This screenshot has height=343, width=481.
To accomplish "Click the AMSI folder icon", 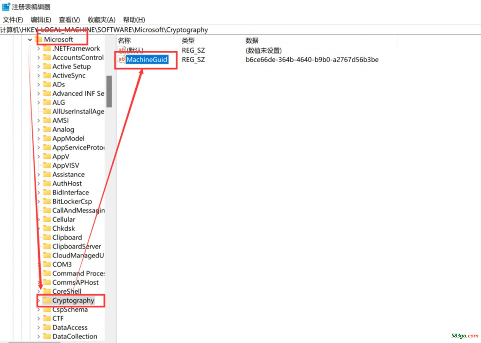I will pos(47,120).
